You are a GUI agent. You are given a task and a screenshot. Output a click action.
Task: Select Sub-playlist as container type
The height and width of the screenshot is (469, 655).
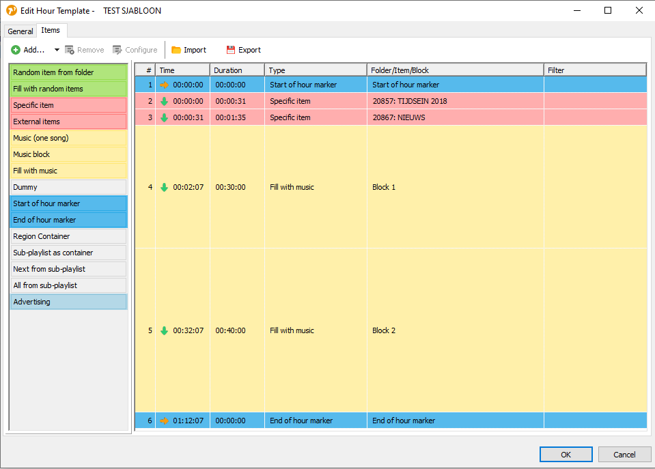(x=68, y=253)
